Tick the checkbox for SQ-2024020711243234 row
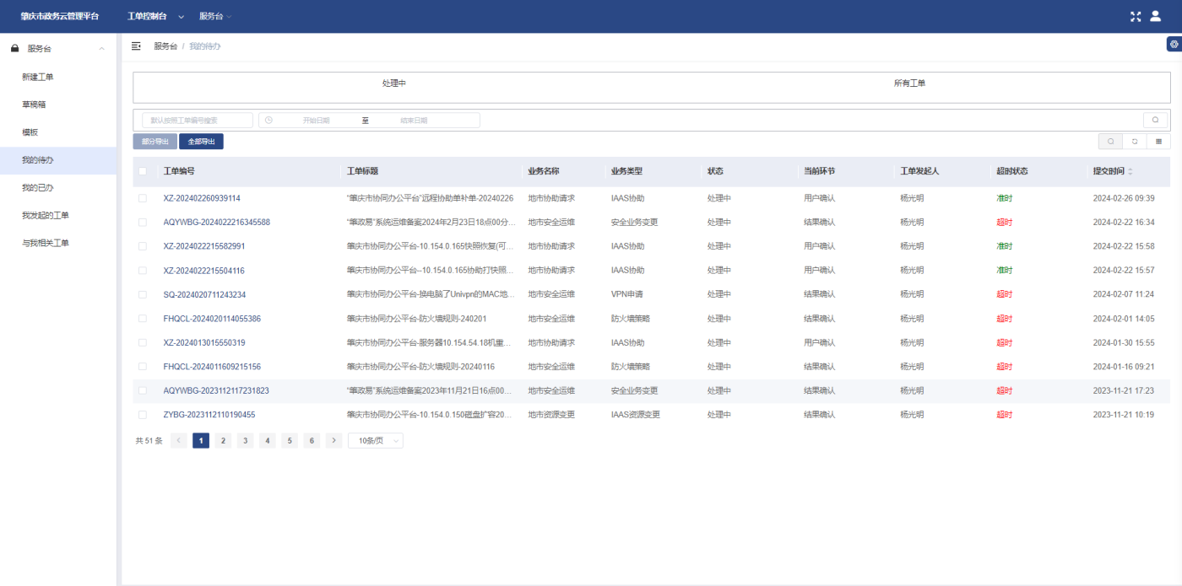This screenshot has height=586, width=1182. click(143, 294)
